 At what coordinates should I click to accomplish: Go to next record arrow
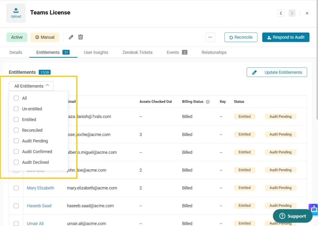pos(292,13)
